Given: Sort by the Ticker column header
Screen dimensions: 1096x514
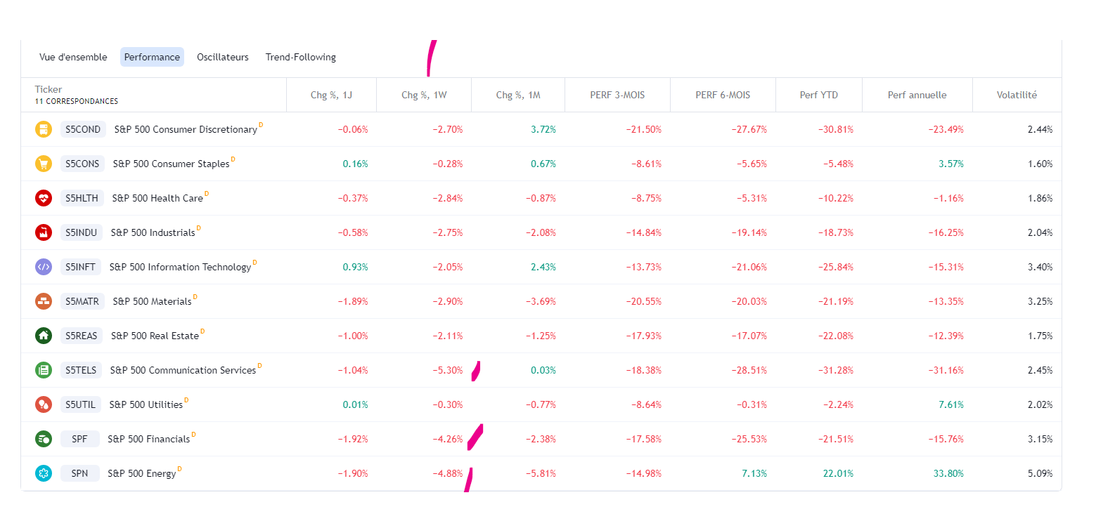Looking at the screenshot, I should (49, 89).
